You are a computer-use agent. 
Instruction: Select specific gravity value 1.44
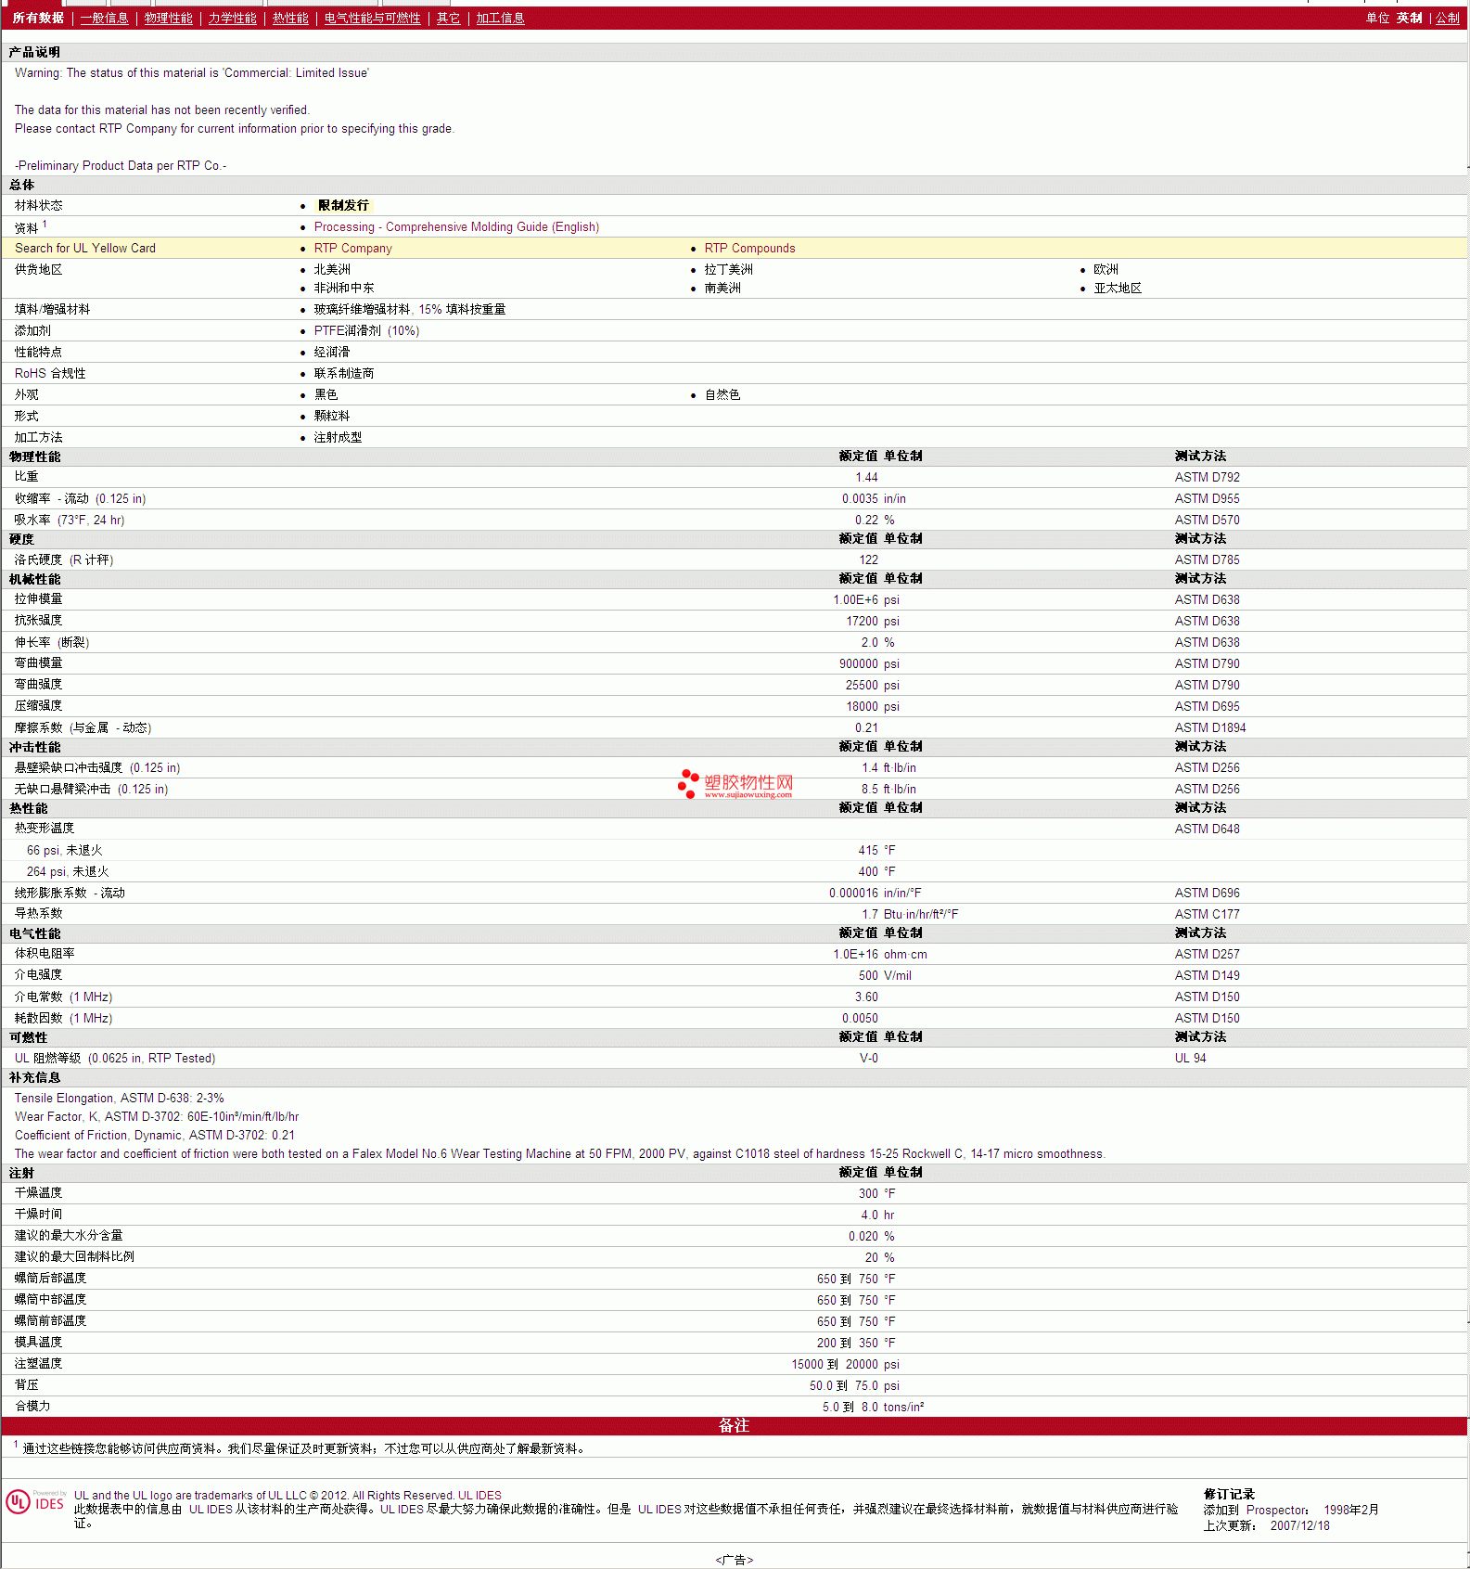coord(866,477)
